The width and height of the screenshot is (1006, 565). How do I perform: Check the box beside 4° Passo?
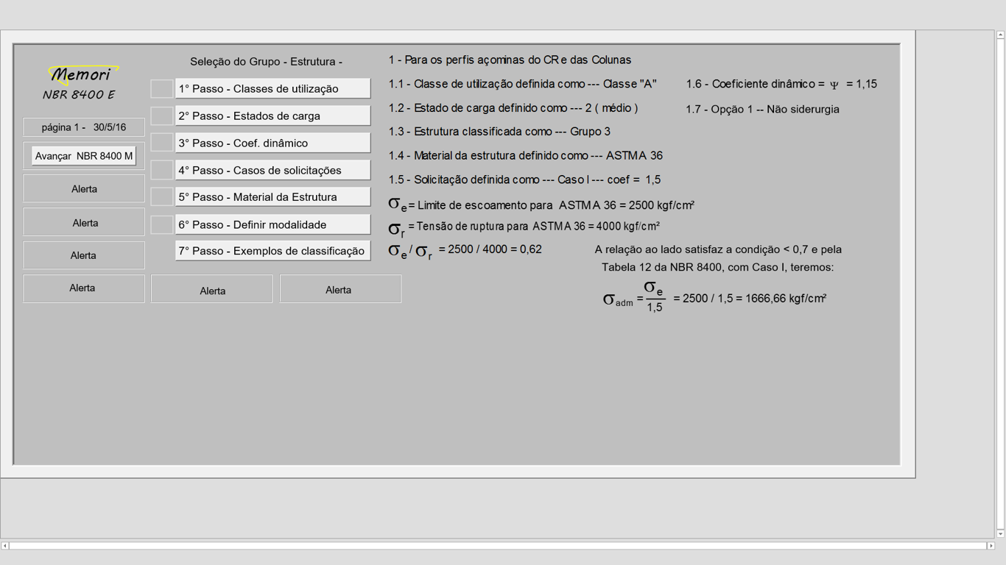162,170
